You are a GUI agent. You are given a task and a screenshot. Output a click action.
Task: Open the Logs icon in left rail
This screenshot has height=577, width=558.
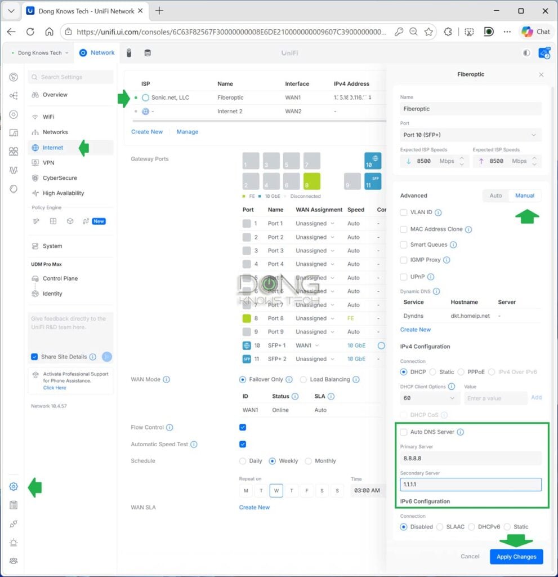pos(14,505)
